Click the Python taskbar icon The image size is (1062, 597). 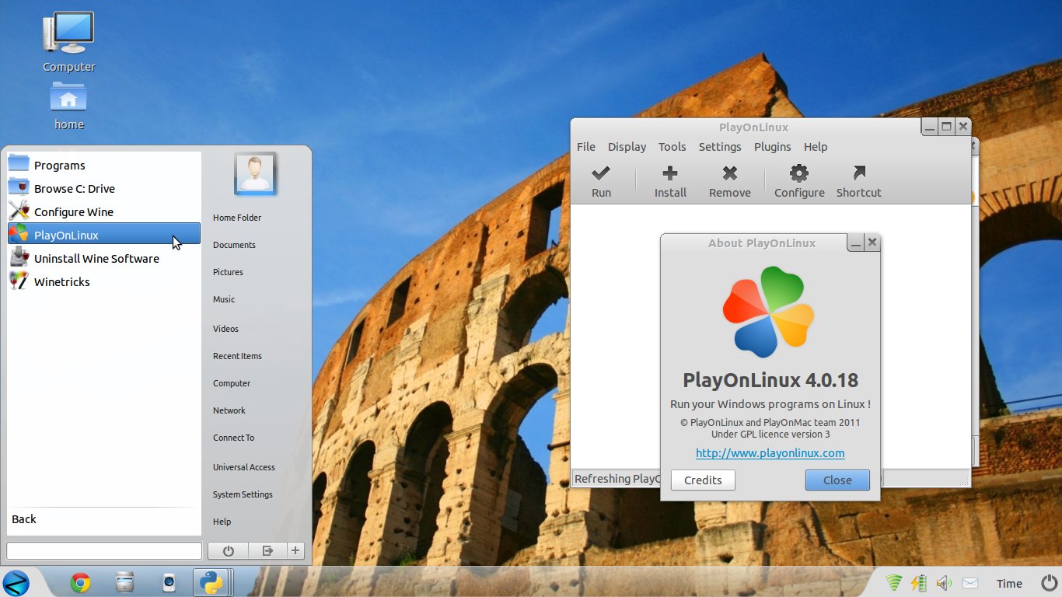coord(211,582)
